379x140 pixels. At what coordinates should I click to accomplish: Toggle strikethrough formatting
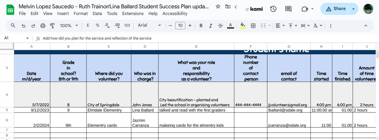coord(220,26)
